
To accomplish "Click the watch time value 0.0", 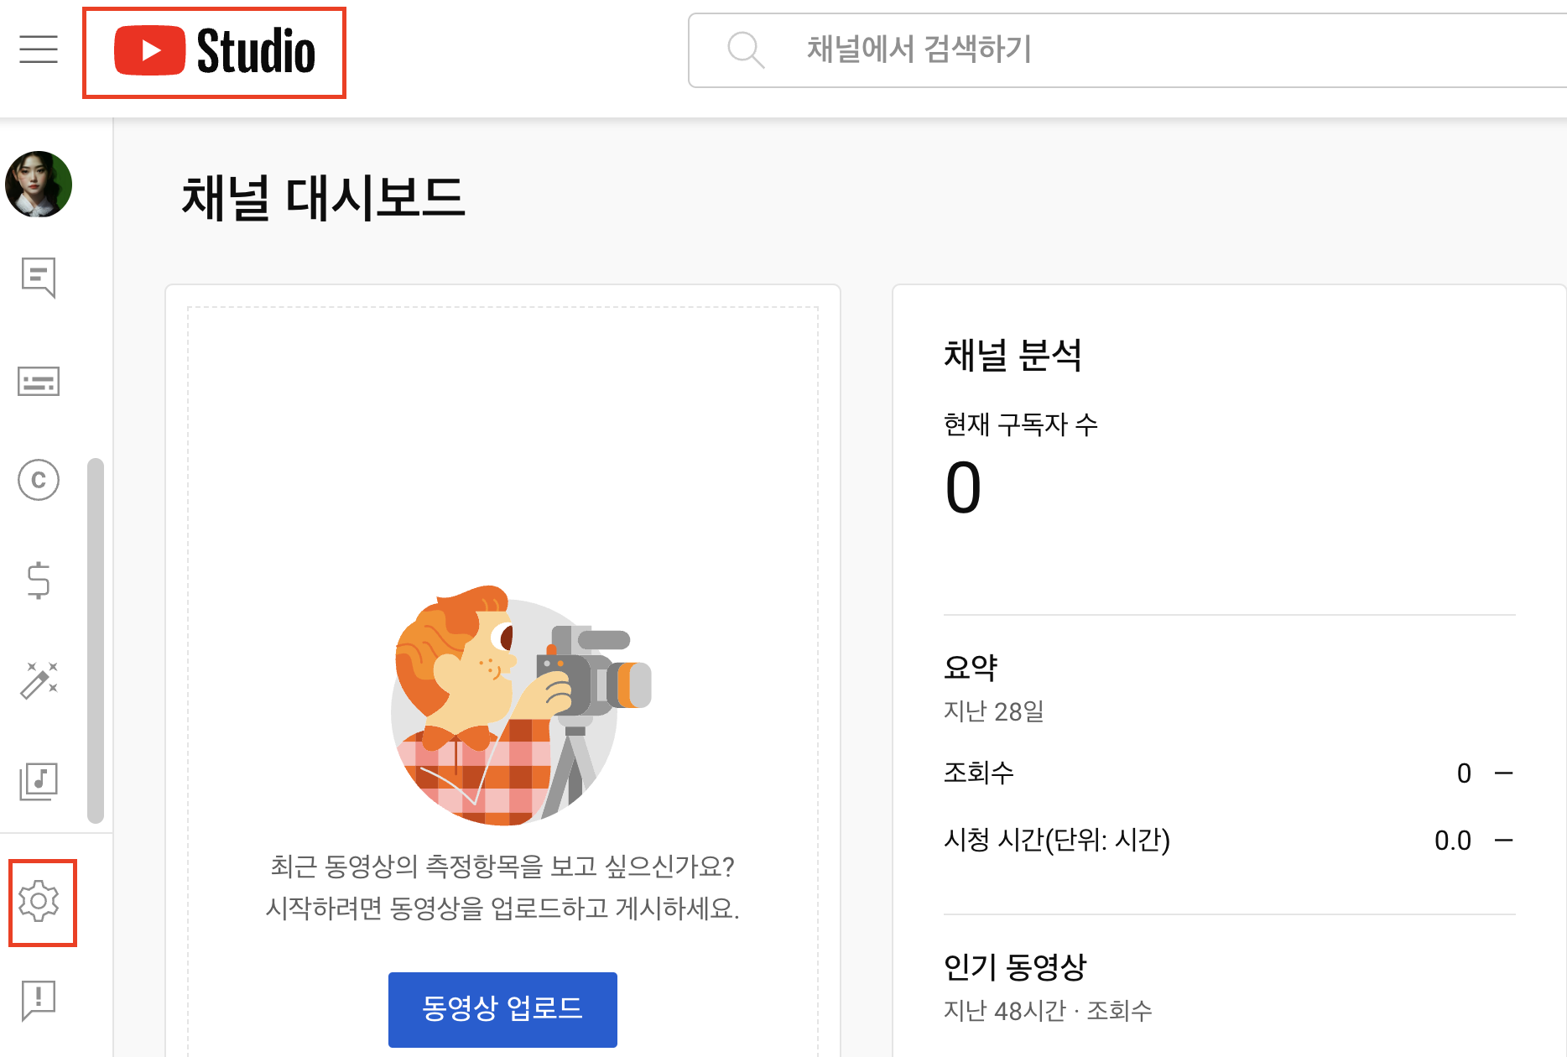I will [1452, 841].
